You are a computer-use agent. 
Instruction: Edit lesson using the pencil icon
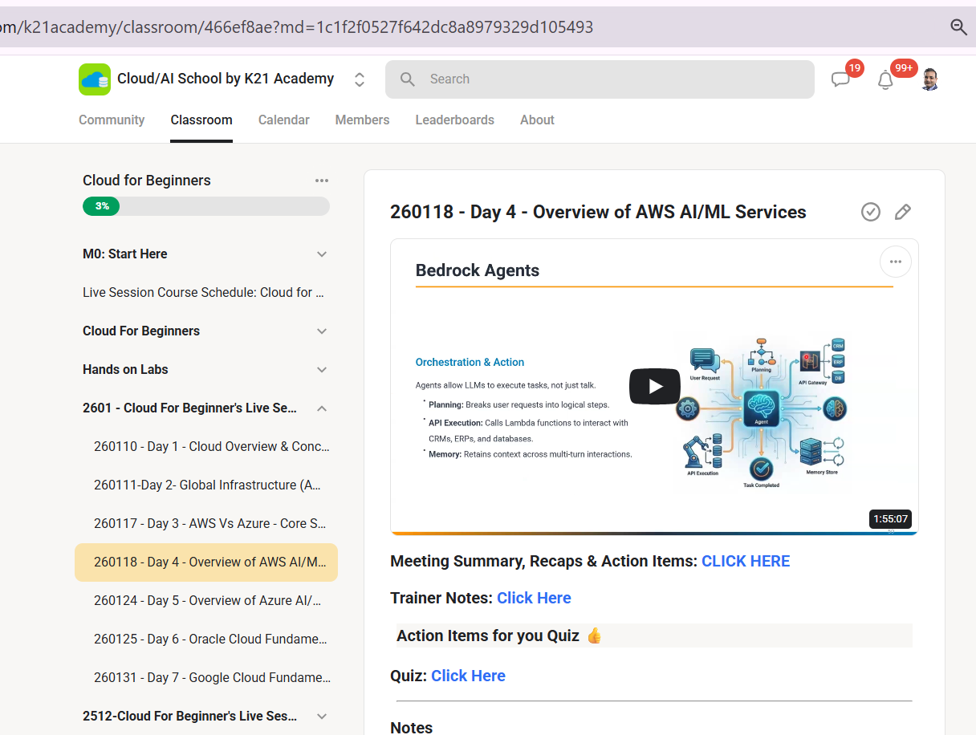tap(903, 212)
